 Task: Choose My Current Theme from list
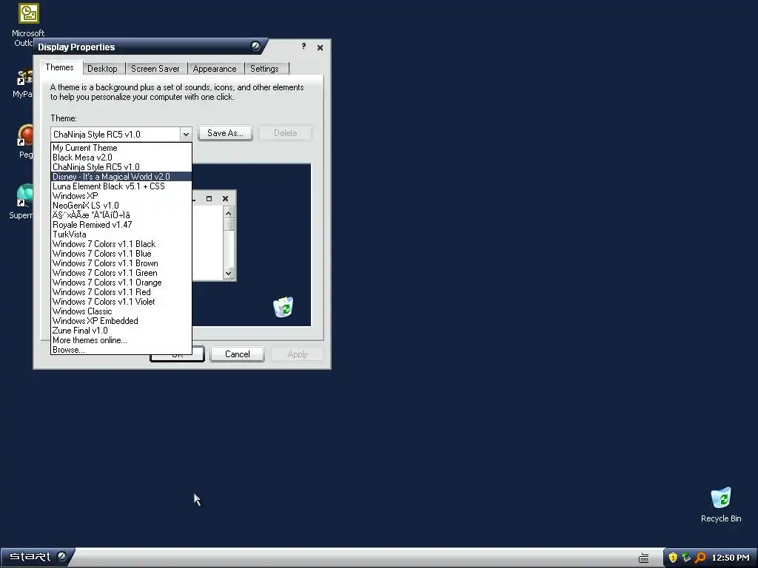coord(121,148)
